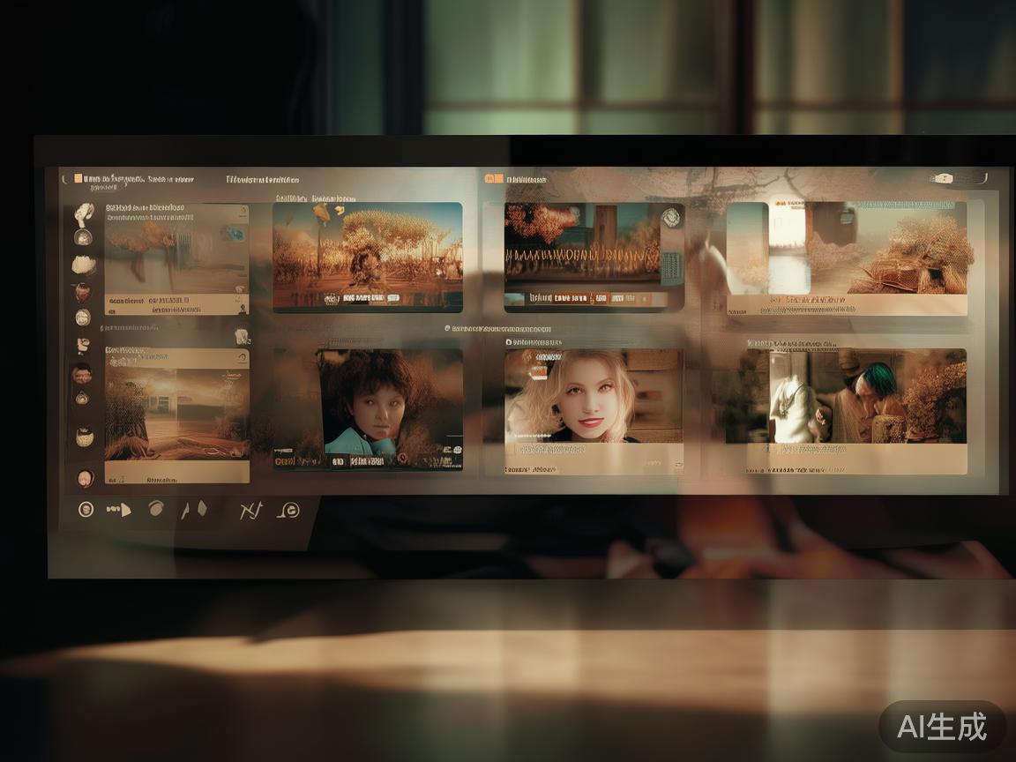The image size is (1016, 762).
Task: Click round badge icon on autumn trees thumbnail
Action: [672, 216]
